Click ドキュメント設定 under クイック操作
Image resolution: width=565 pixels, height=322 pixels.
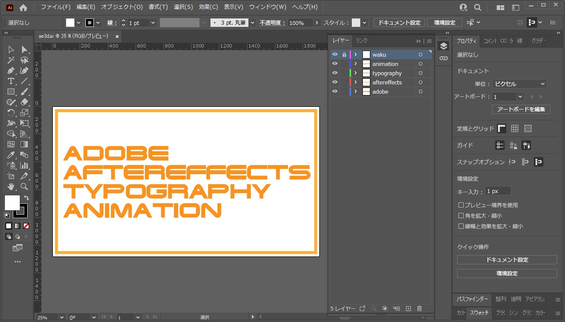(507, 260)
